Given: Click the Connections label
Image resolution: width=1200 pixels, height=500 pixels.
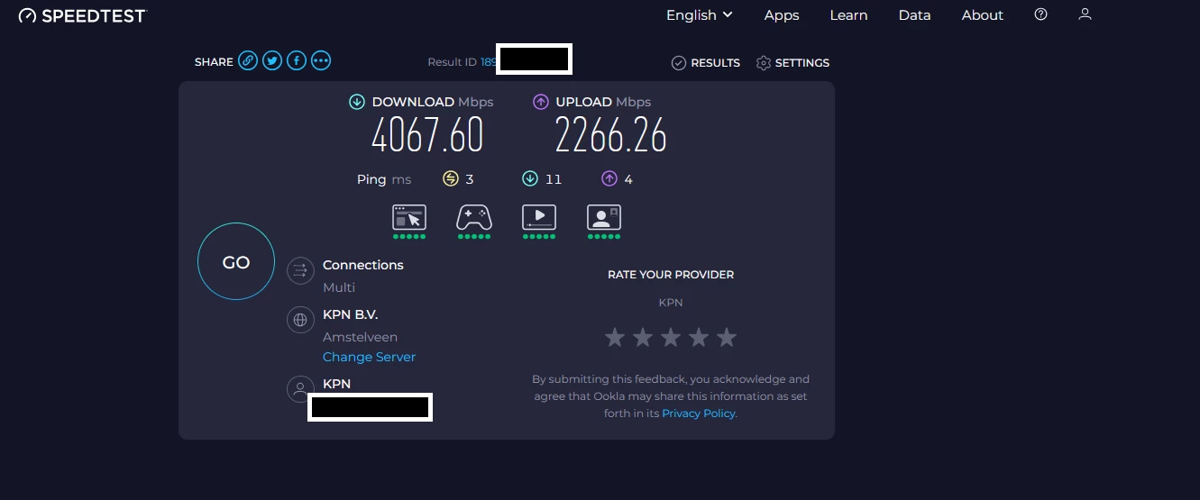Looking at the screenshot, I should 363,265.
